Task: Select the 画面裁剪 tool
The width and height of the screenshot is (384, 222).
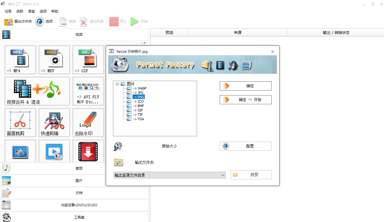Action: 20,122
